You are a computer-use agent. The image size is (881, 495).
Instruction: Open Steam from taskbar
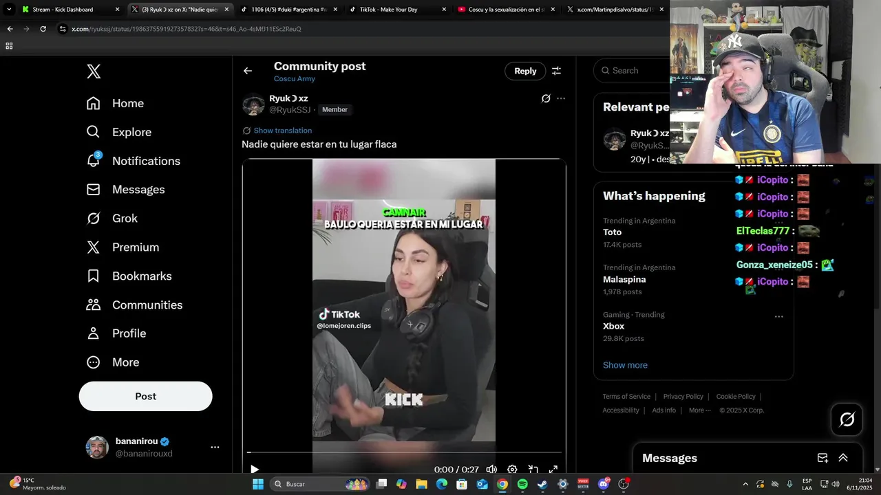click(x=542, y=484)
